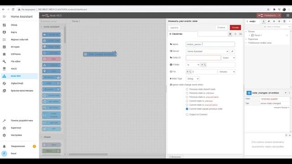
Task: Tick Previous state doesn't exist checkbox
Action: pos(187,89)
